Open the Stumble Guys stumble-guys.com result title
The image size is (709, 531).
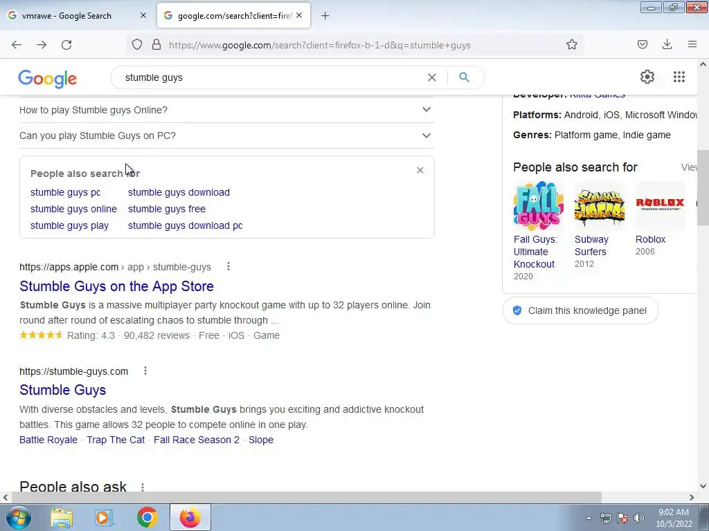(x=63, y=390)
